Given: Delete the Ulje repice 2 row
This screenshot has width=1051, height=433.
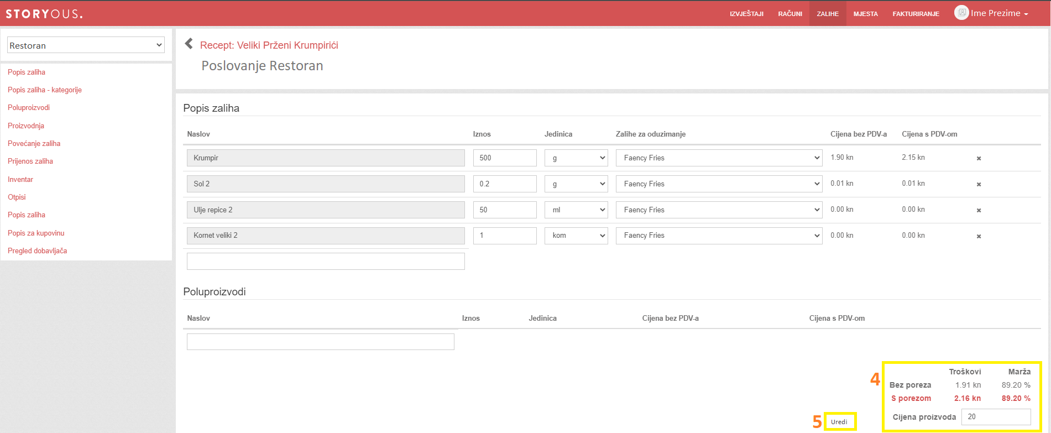Looking at the screenshot, I should pyautogui.click(x=979, y=210).
